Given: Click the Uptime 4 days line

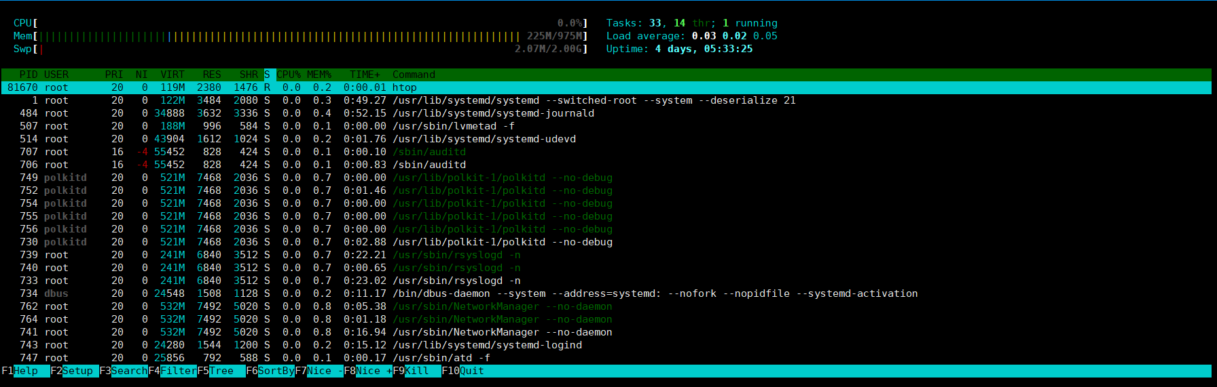Looking at the screenshot, I should coord(679,49).
